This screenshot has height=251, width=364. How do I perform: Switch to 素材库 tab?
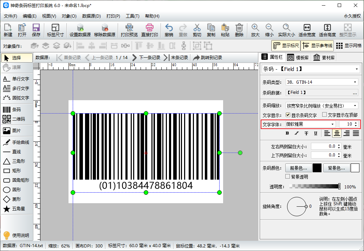coord(324,57)
